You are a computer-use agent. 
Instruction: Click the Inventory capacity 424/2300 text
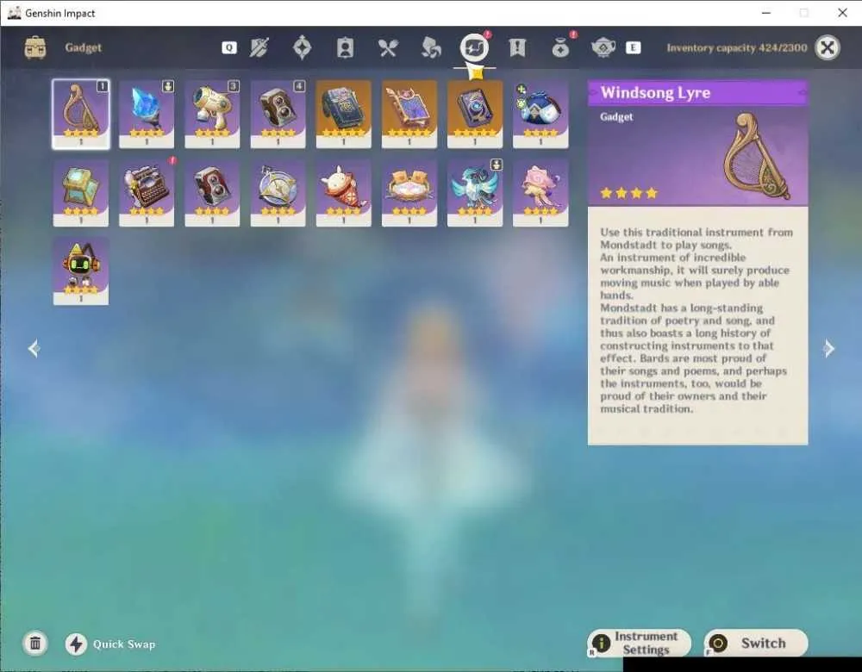737,47
